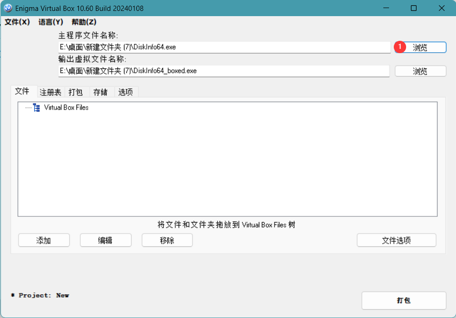The height and width of the screenshot is (318, 456).
Task: Focus the 输出虚拟文件名称 input field
Action: (224, 71)
